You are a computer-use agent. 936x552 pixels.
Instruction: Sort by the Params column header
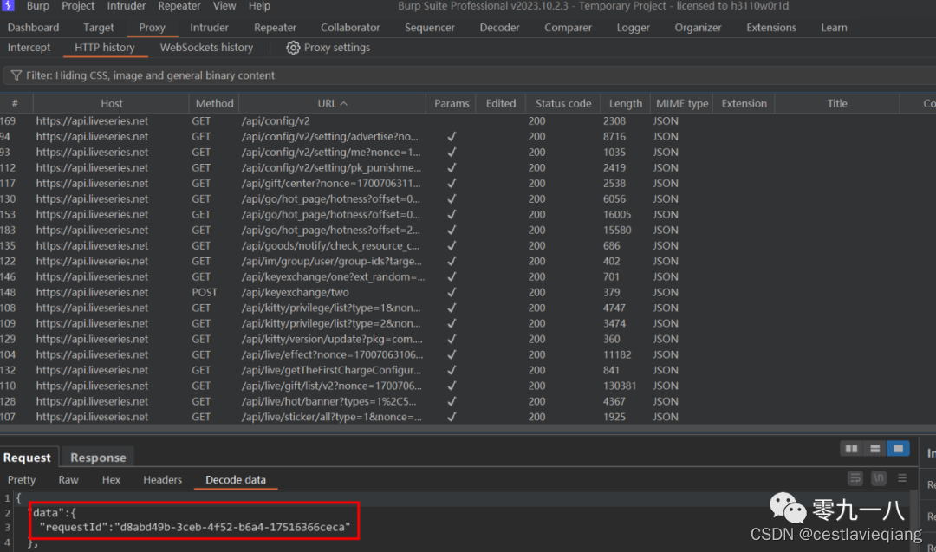pyautogui.click(x=452, y=104)
